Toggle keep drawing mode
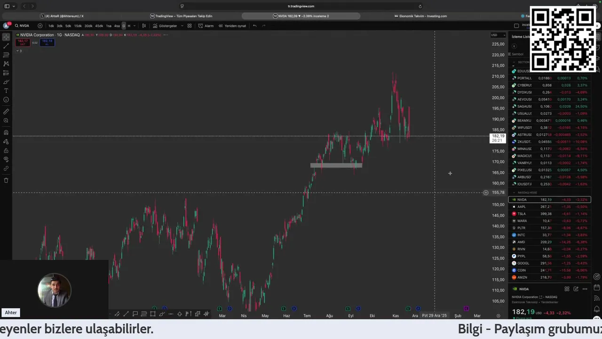602x339 pixels. [6, 141]
